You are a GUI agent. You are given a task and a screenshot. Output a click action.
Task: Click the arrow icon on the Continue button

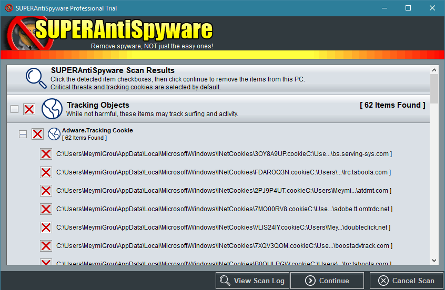310,281
